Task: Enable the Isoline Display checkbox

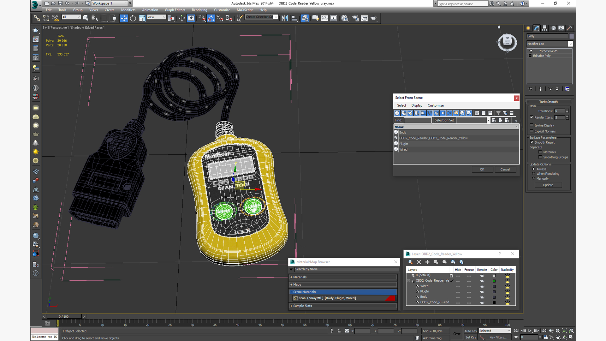Action: pyautogui.click(x=532, y=125)
